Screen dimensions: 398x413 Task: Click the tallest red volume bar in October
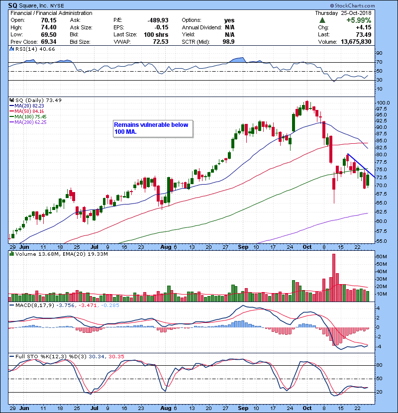tap(334, 278)
